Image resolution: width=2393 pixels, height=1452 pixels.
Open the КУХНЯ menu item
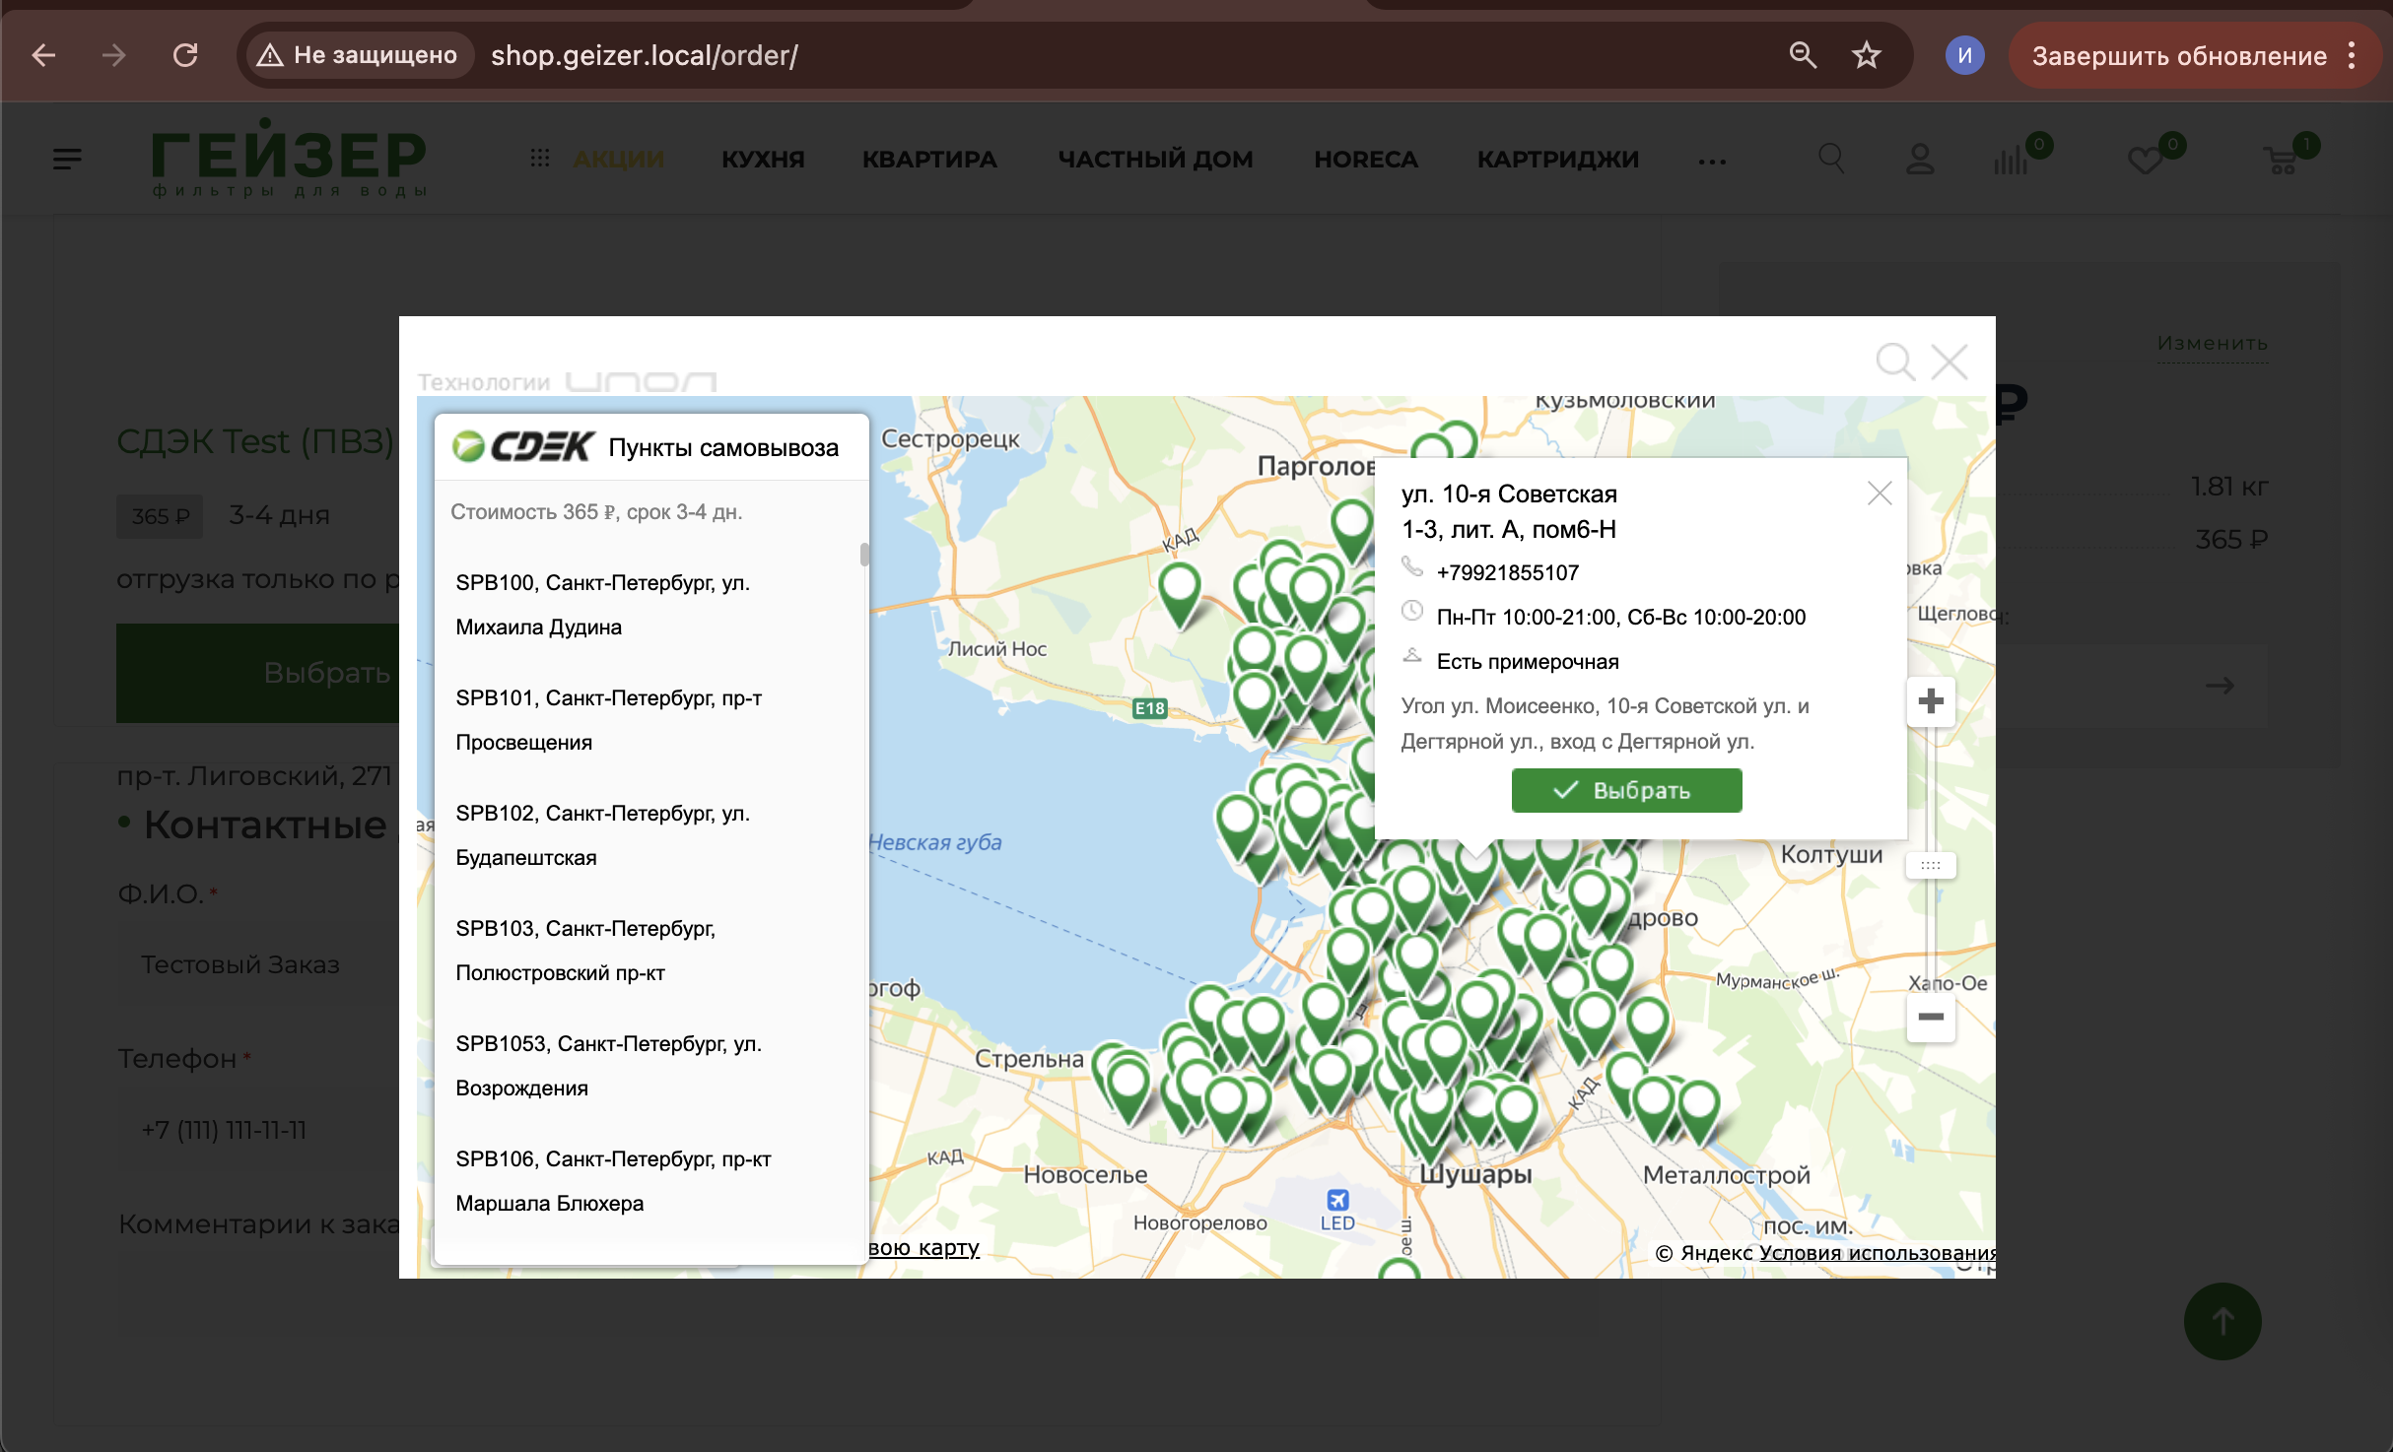click(x=763, y=160)
